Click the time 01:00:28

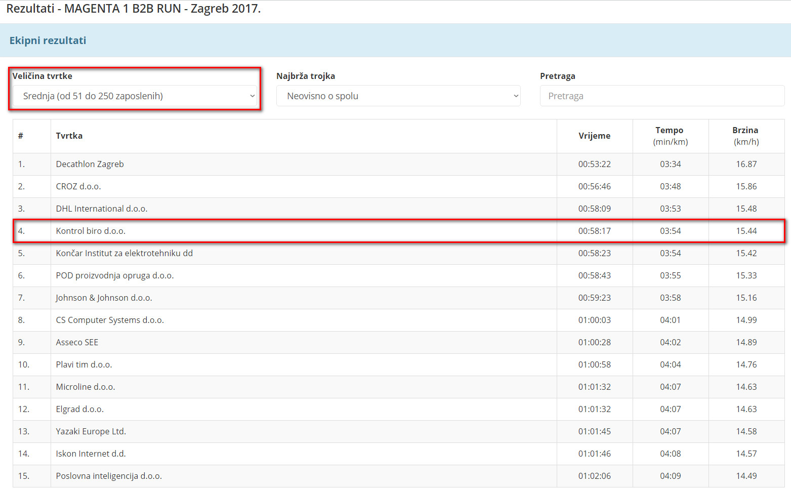coord(595,342)
